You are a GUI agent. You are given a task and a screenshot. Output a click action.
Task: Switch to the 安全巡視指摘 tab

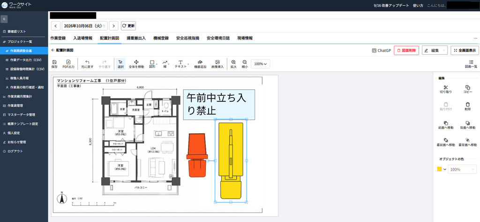187,38
